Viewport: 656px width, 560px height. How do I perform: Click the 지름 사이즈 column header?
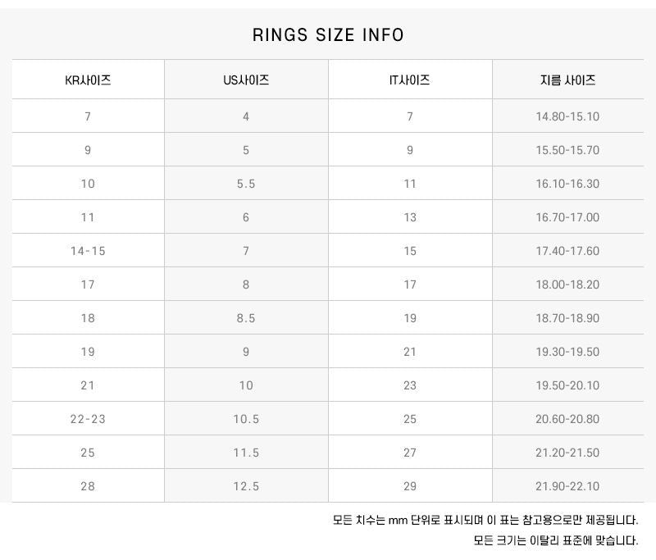[x=567, y=80]
